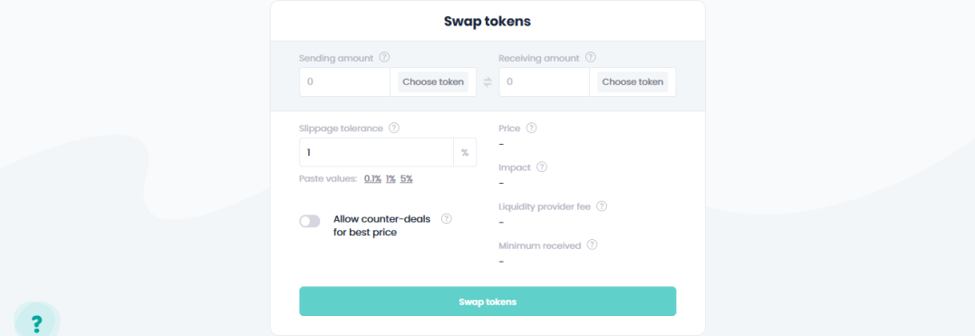Click the help icon next to Impact
975x336 pixels.
point(542,167)
